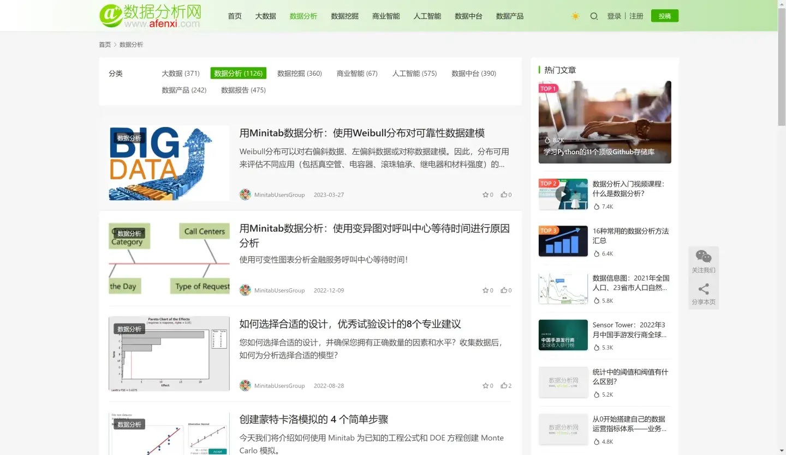Open the 关注我们 WeChat icon
Image resolution: width=786 pixels, height=455 pixels.
point(704,256)
